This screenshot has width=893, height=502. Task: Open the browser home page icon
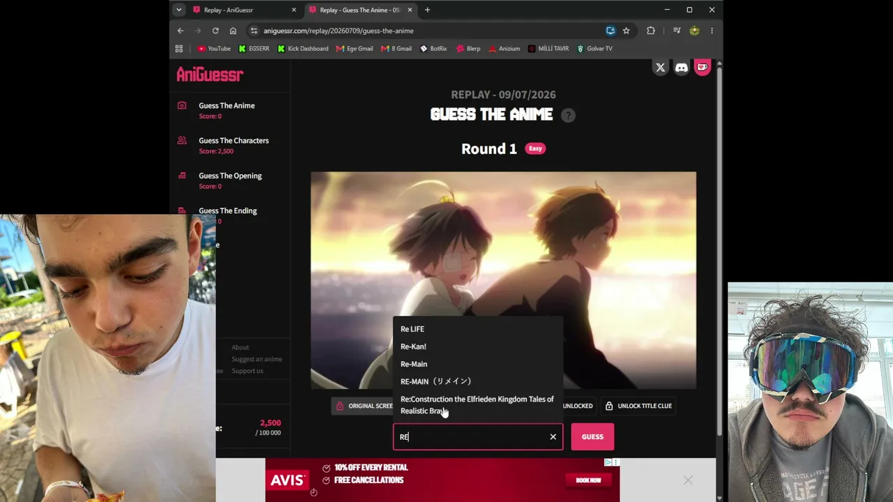[x=233, y=31]
